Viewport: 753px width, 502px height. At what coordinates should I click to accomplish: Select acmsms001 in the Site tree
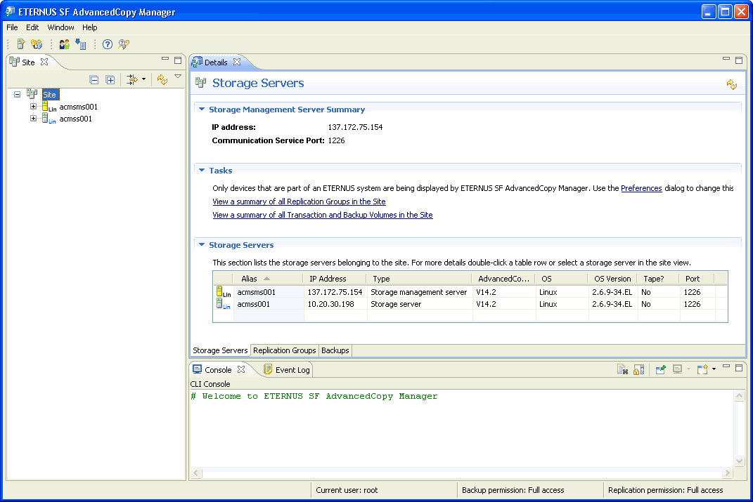coord(78,107)
